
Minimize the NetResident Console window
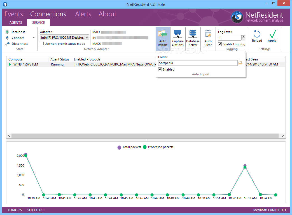pyautogui.click(x=266, y=3)
